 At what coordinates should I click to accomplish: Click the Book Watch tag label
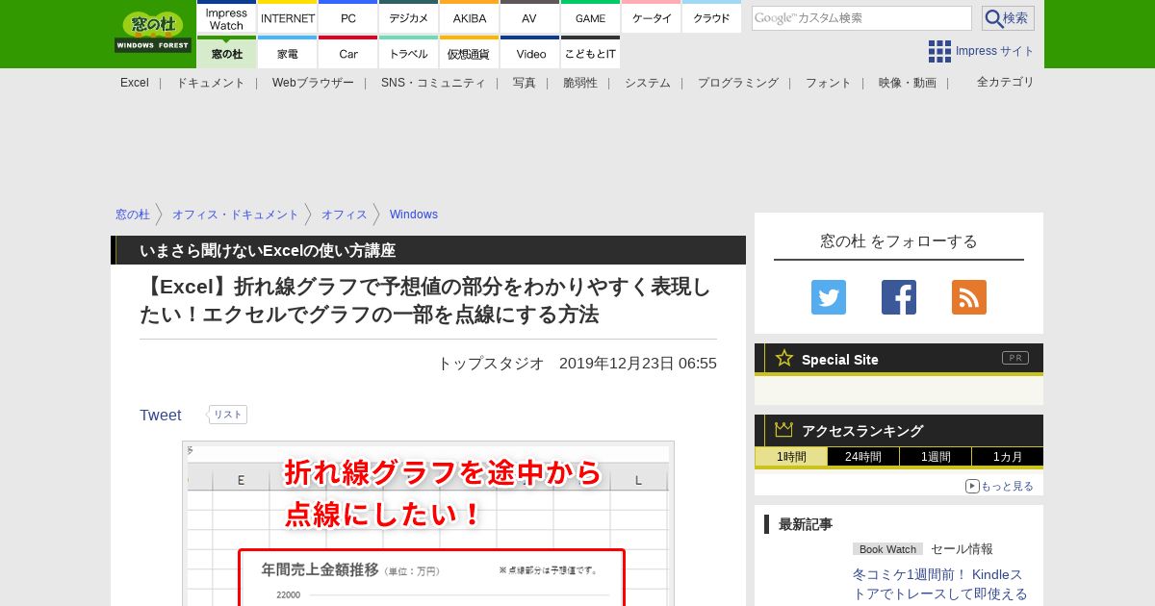[x=887, y=549]
